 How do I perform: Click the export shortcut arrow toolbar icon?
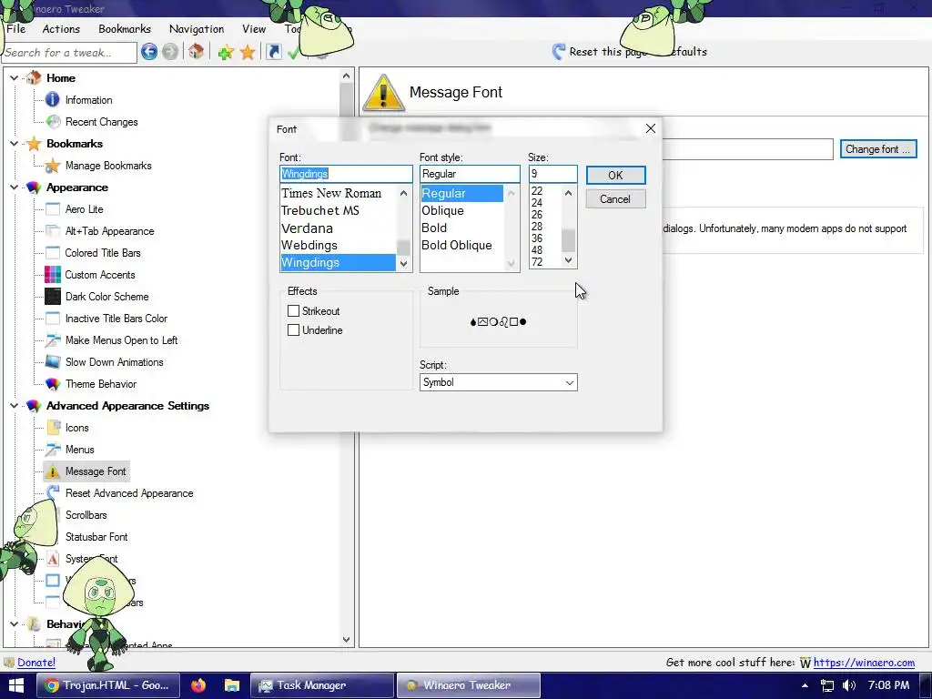pyautogui.click(x=273, y=52)
